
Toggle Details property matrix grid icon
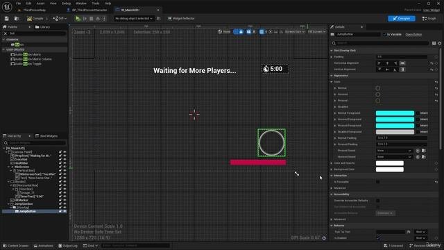coord(434,43)
